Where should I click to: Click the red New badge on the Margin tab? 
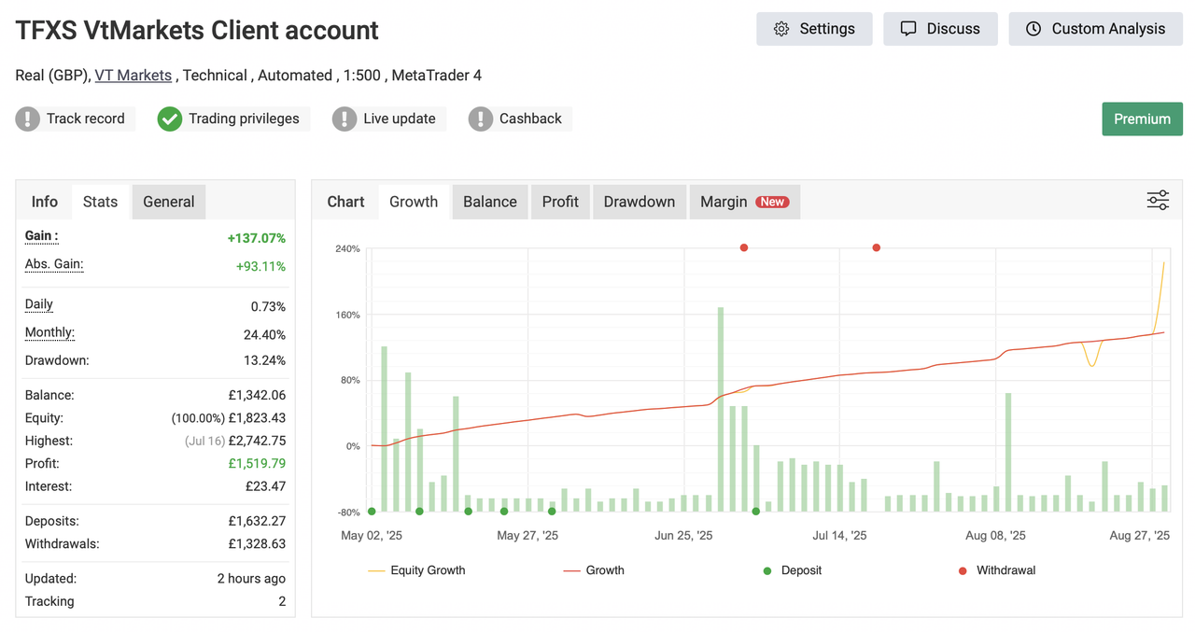(x=772, y=202)
